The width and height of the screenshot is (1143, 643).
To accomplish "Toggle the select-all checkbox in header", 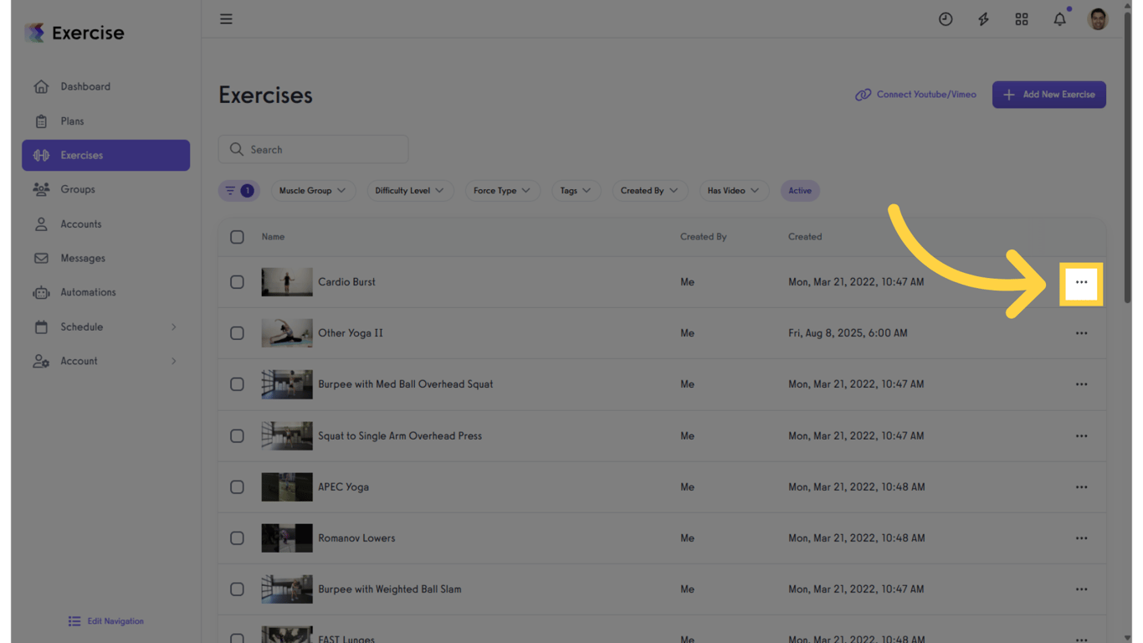I will (237, 237).
